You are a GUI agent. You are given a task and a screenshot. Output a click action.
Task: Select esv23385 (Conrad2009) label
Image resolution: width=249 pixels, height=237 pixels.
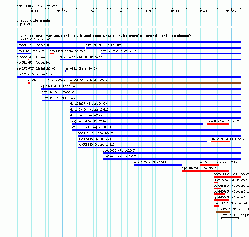click(228, 139)
